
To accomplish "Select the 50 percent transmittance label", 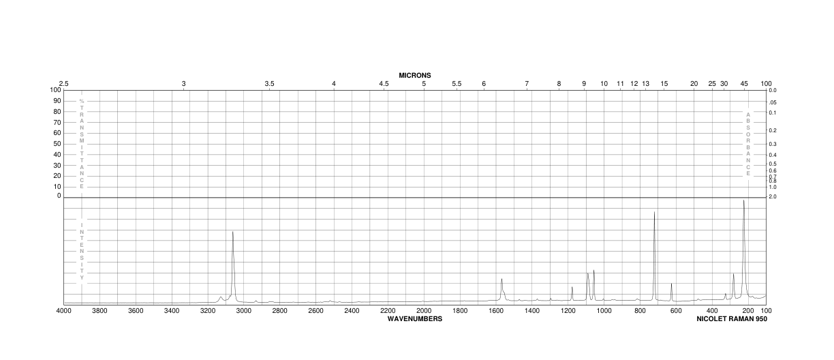I will (x=57, y=143).
